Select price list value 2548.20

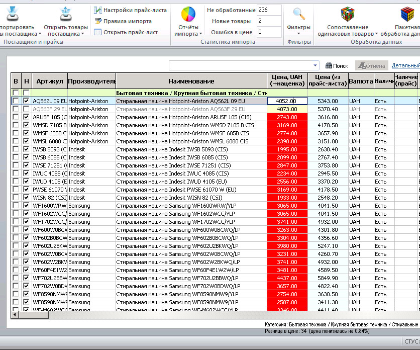coord(328,198)
